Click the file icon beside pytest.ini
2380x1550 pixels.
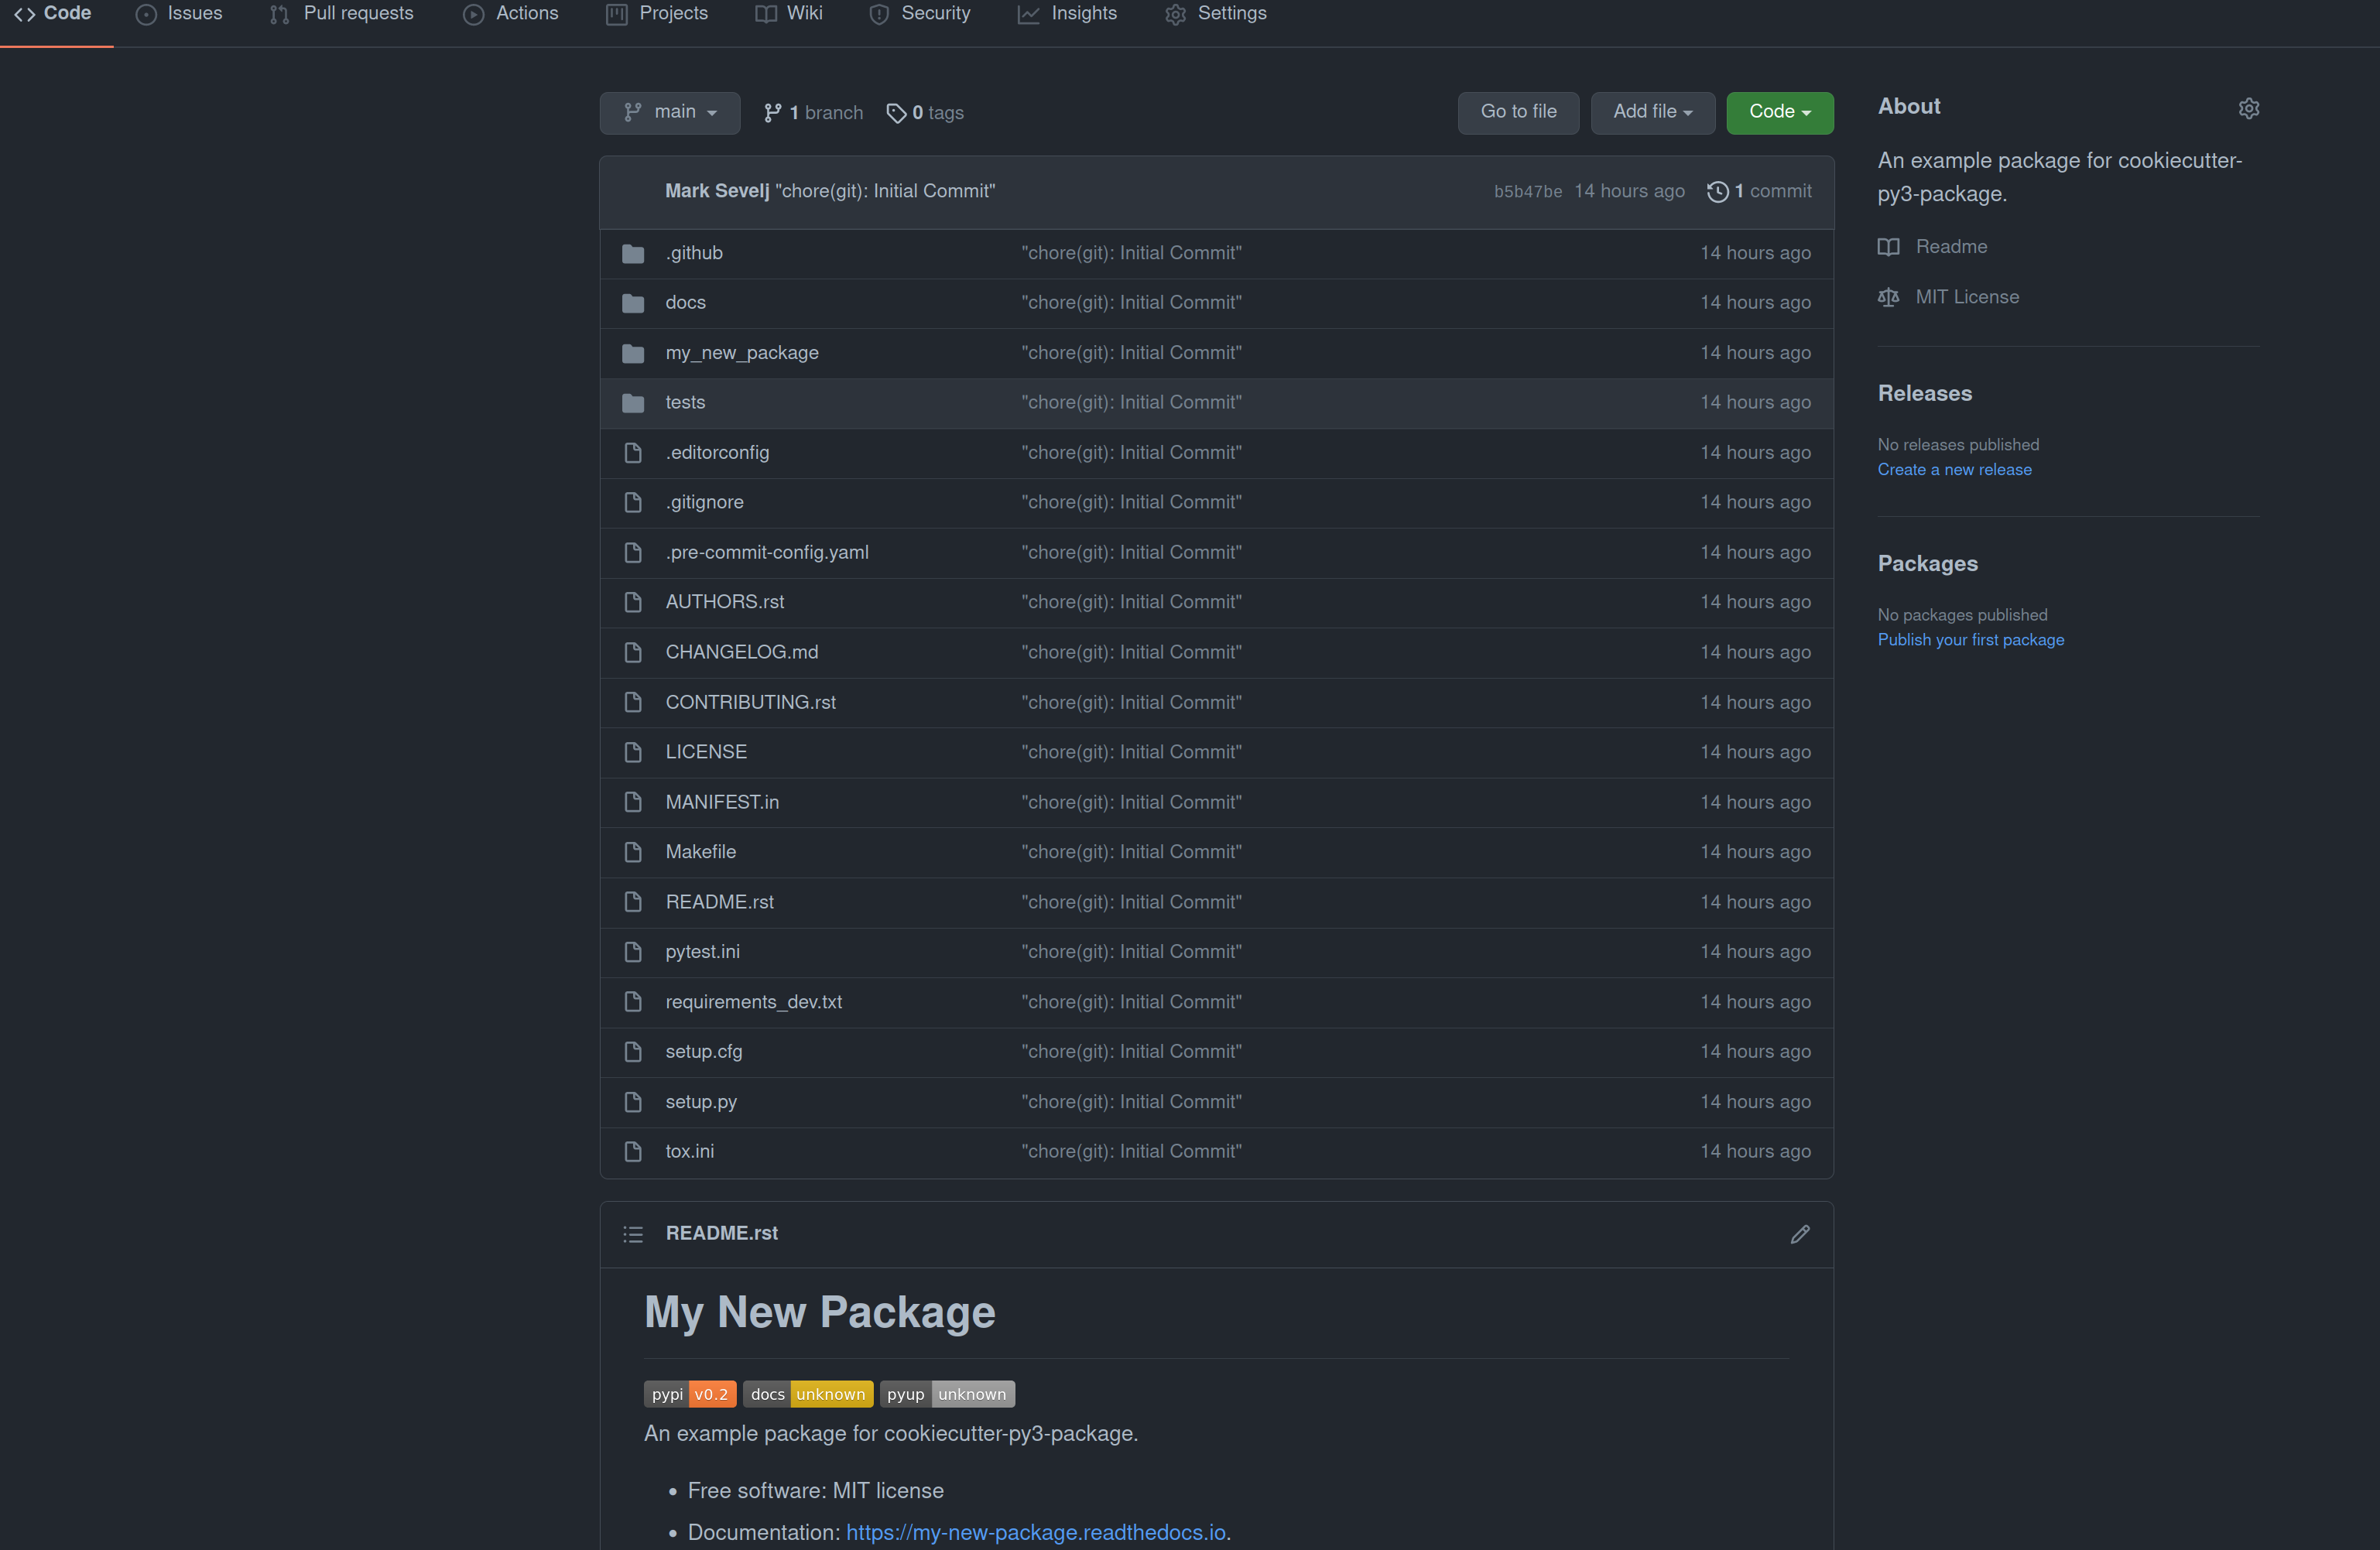coord(632,952)
